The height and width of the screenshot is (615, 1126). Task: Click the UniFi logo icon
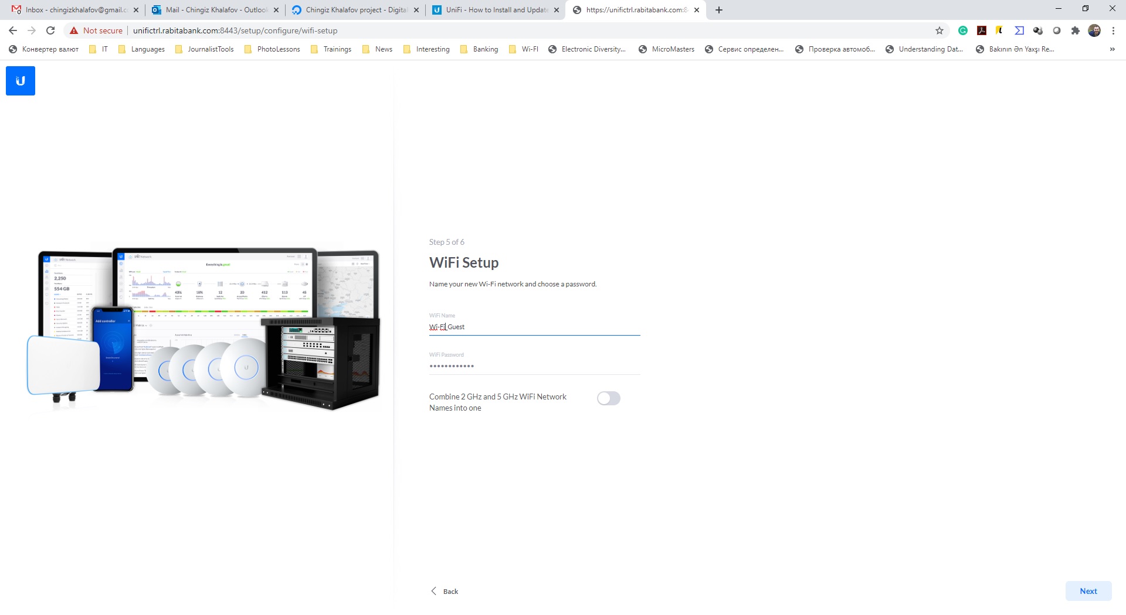point(21,81)
